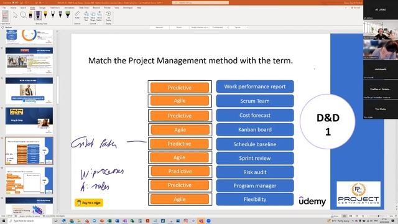
Task: Select the Lasso Select tool in Draw ribbon
Action: (x=23, y=15)
